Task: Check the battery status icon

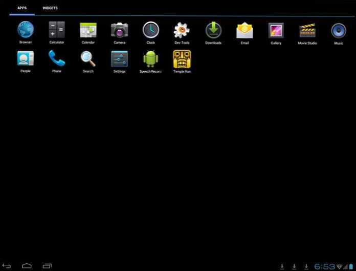Action: click(x=351, y=266)
